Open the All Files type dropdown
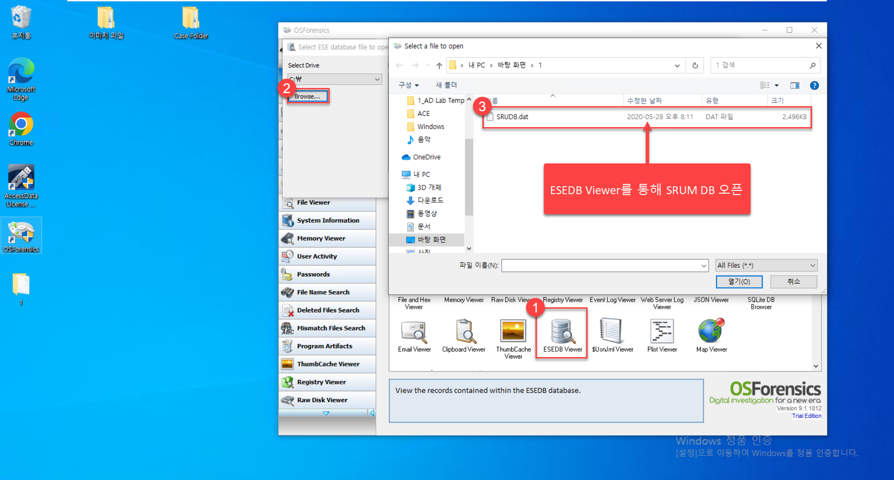This screenshot has width=894, height=480. pyautogui.click(x=766, y=265)
